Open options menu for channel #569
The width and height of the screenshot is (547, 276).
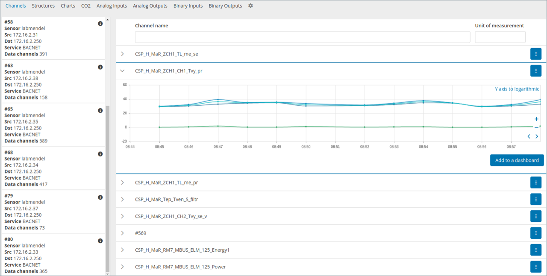tap(536, 233)
